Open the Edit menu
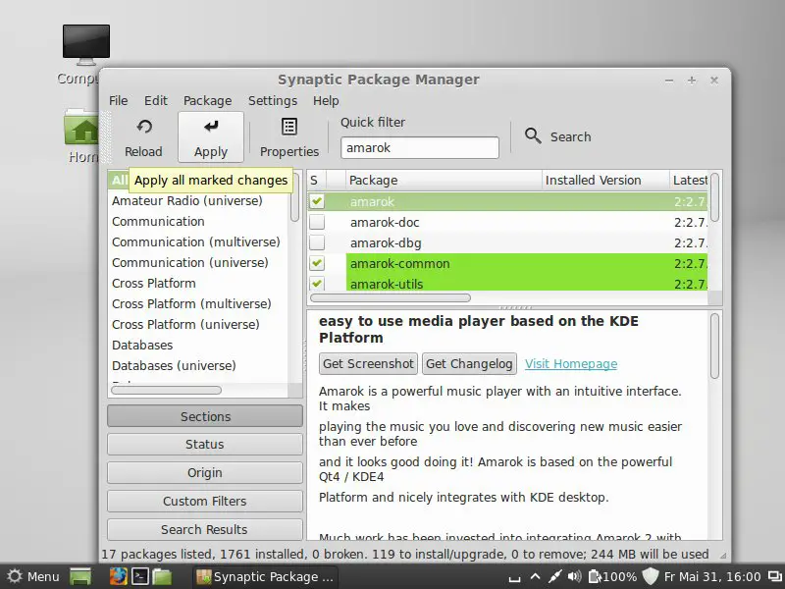 point(156,101)
